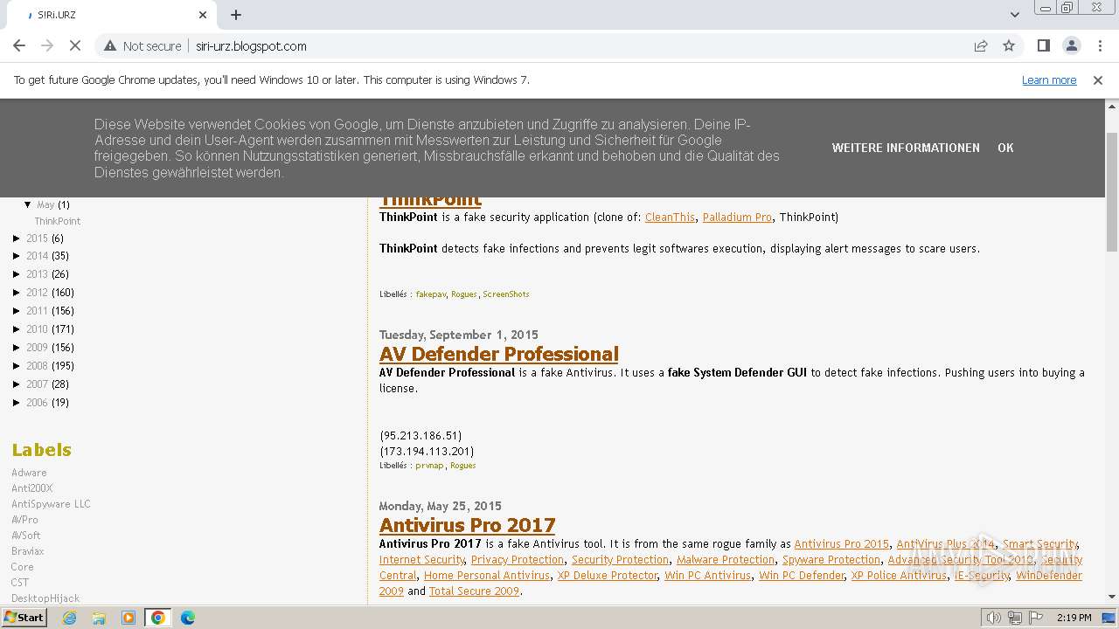Expand the 2010 archive
Image resolution: width=1119 pixels, height=629 pixels.
(x=17, y=329)
